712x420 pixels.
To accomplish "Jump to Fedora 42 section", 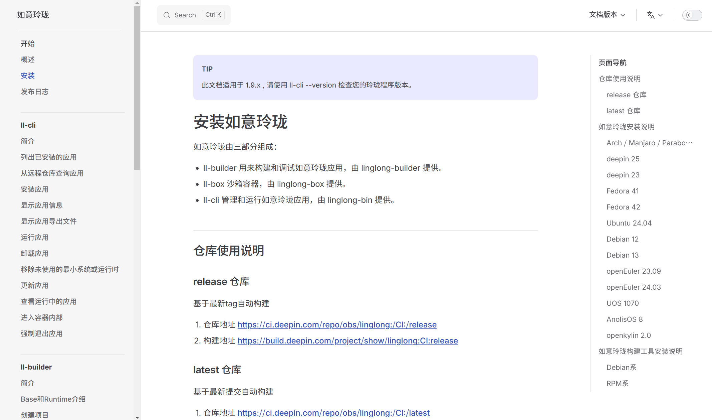I will (x=623, y=207).
